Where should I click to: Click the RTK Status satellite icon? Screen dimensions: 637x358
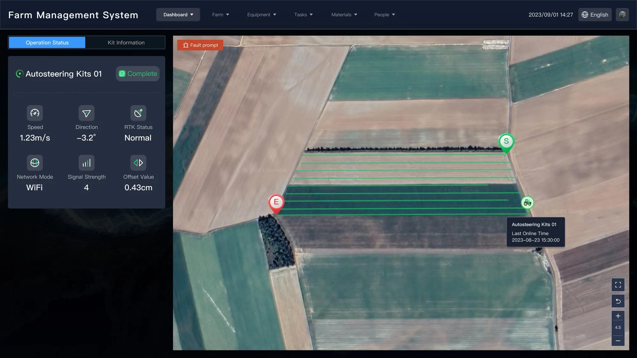pos(138,113)
